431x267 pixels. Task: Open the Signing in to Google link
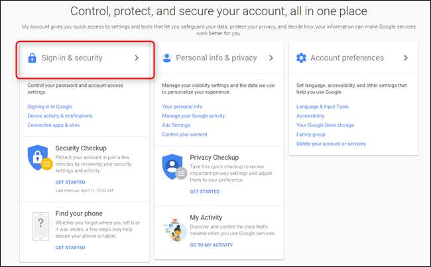[50, 107]
